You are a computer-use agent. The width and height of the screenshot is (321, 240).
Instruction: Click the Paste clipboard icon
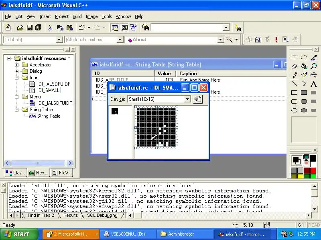pos(69,28)
